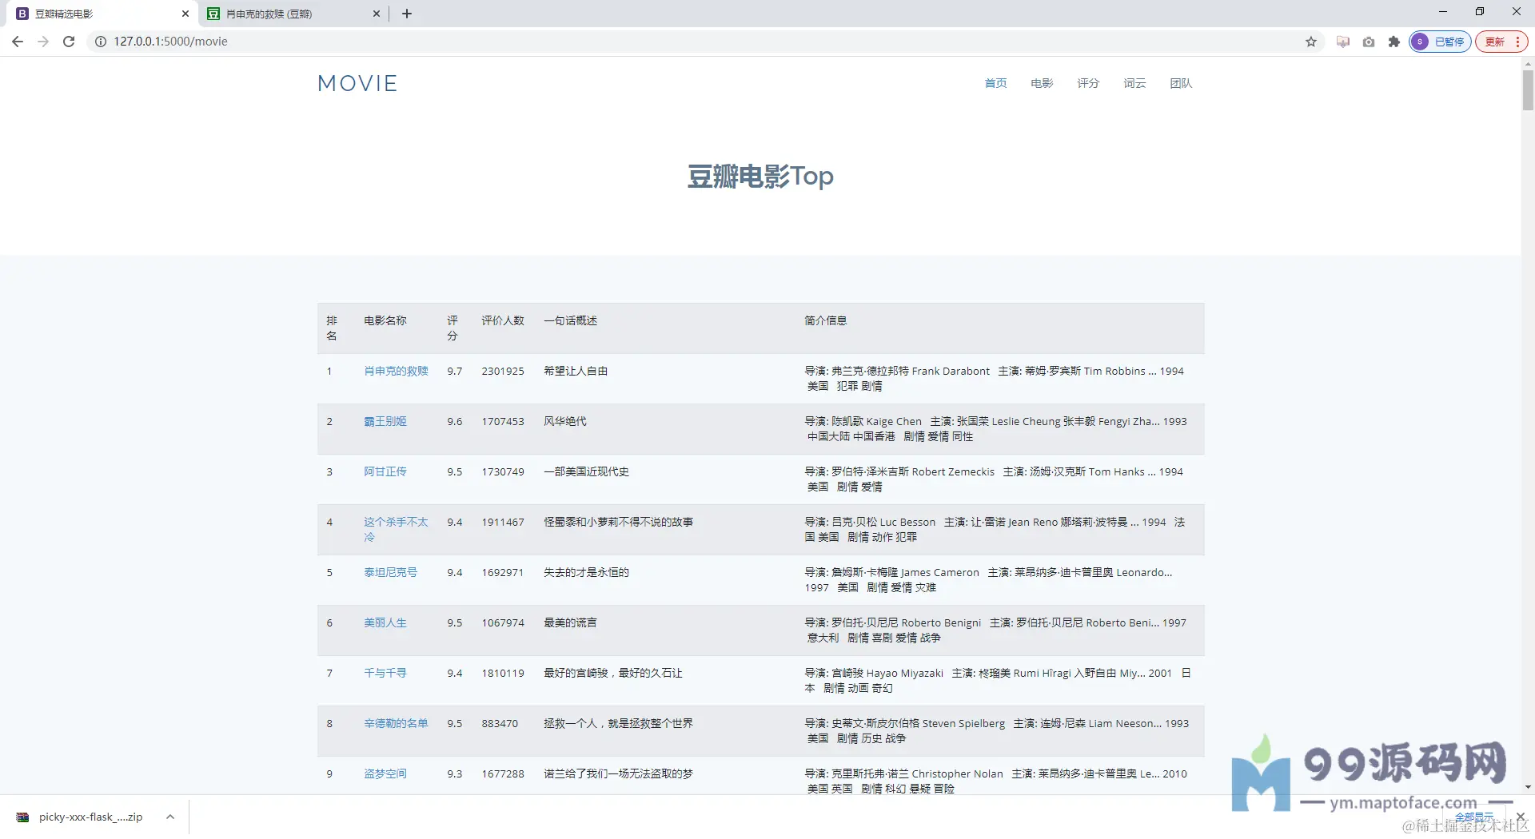Click the 电影名称 column header
This screenshot has height=839, width=1535.
pyautogui.click(x=385, y=320)
